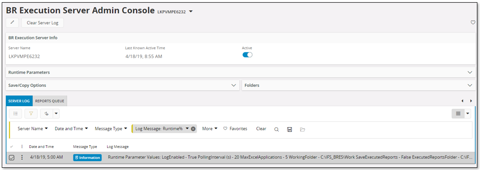Open saved searches folder icon
Viewport: 480px width, 170px height.
[x=302, y=129]
